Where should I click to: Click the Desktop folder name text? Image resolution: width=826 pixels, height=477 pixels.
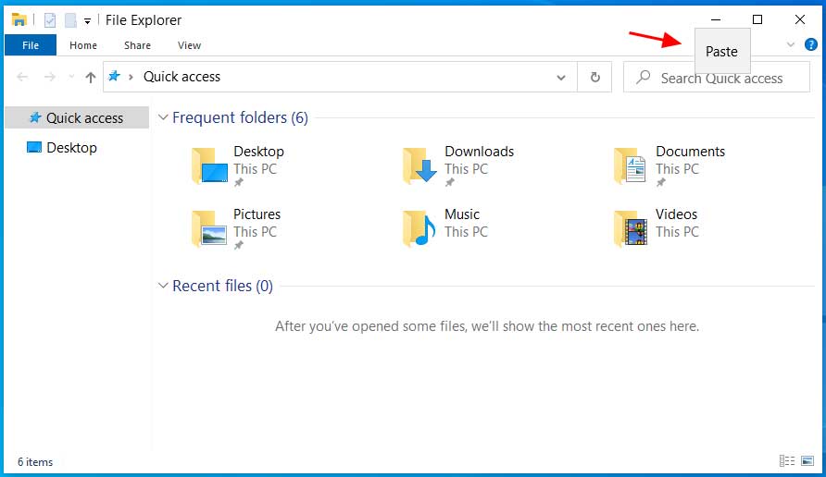pos(258,152)
